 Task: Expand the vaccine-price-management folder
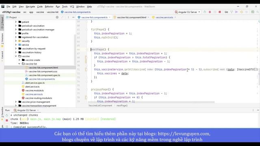click(x=16, y=102)
